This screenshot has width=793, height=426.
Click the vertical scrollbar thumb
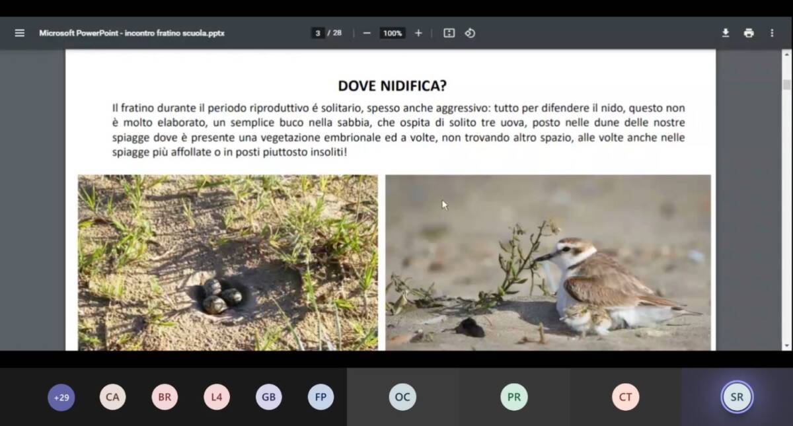tap(786, 85)
